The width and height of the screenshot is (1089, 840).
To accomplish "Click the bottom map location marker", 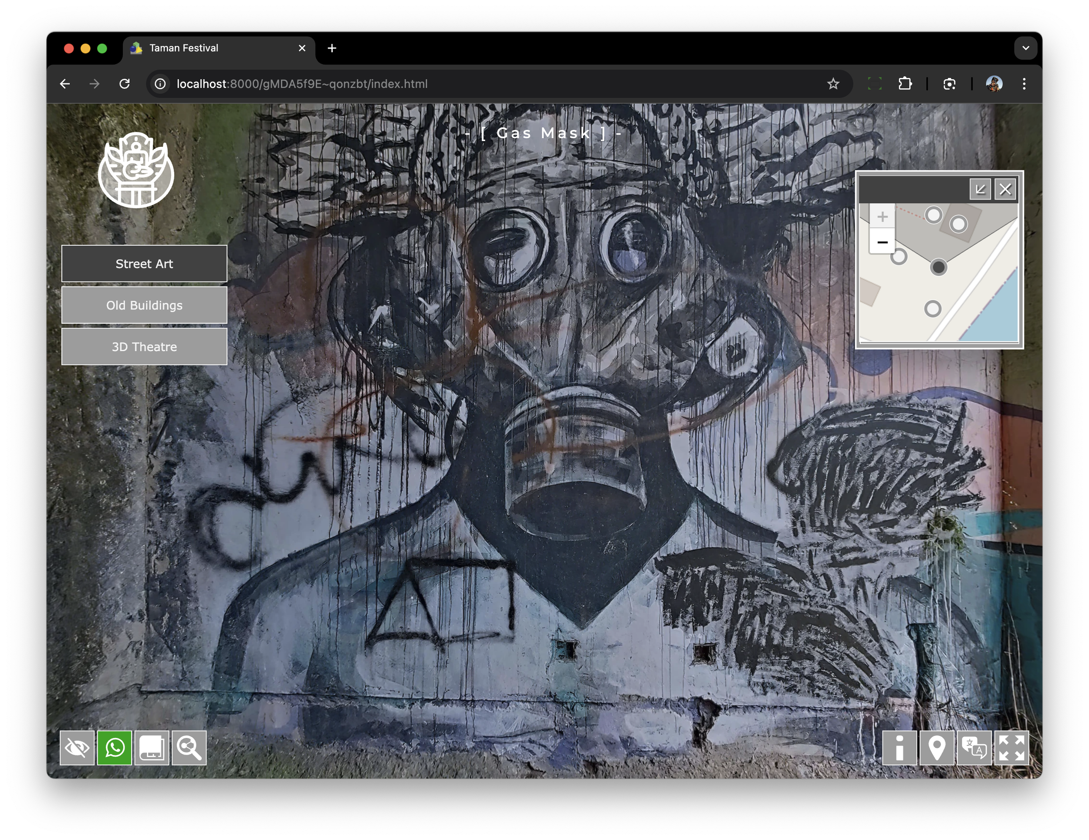I will [933, 309].
